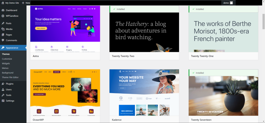Screen dimensions: 265x123
Task: Click the Twenty Twenty-One theme name
Action: point(202,56)
